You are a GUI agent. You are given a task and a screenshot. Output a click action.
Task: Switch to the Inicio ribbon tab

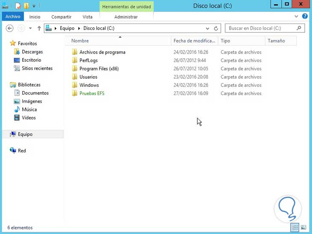pyautogui.click(x=35, y=17)
